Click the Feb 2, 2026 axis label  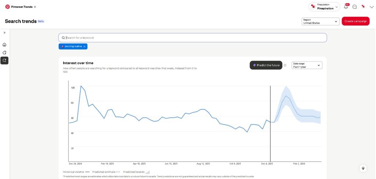coord(299,164)
